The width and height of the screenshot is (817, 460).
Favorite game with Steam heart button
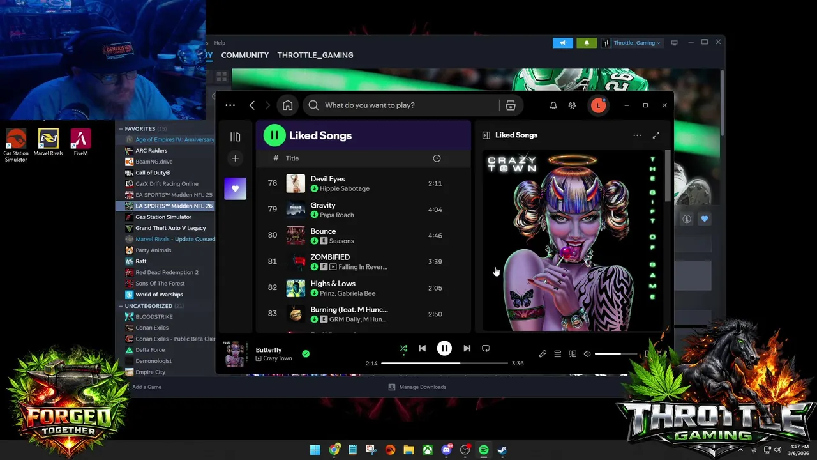tap(705, 219)
